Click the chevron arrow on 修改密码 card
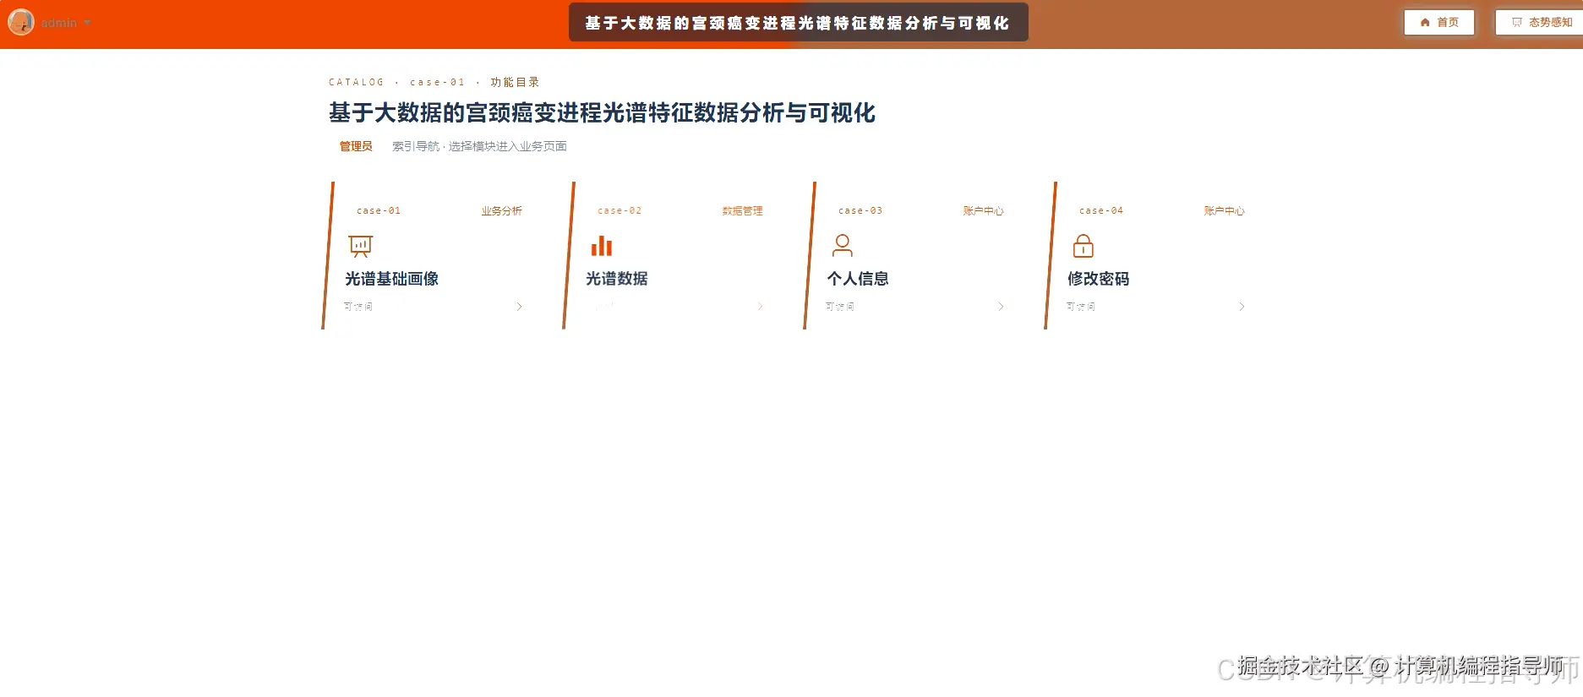The width and height of the screenshot is (1583, 697). (x=1242, y=307)
